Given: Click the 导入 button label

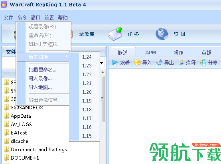Looking at the screenshot, I should coord(147,63).
